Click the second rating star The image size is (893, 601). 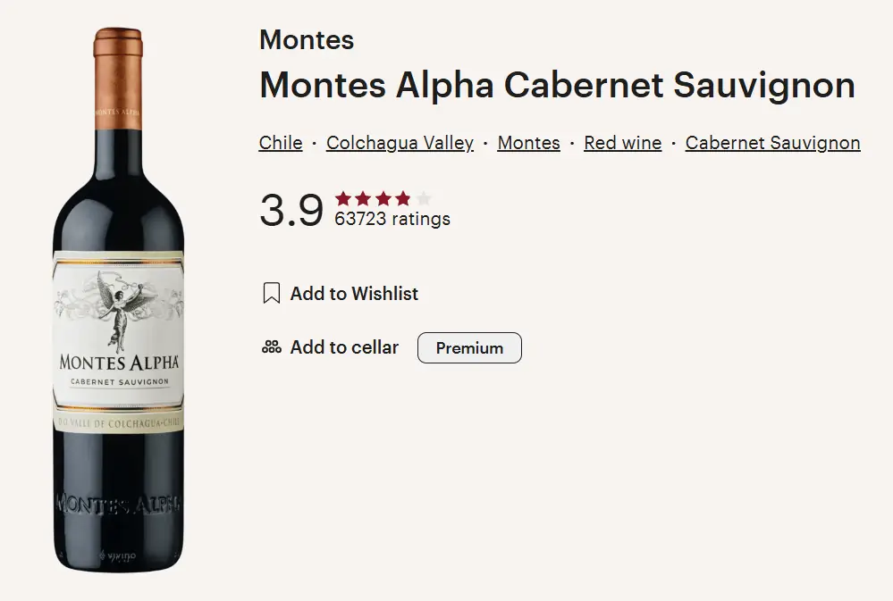(x=363, y=198)
